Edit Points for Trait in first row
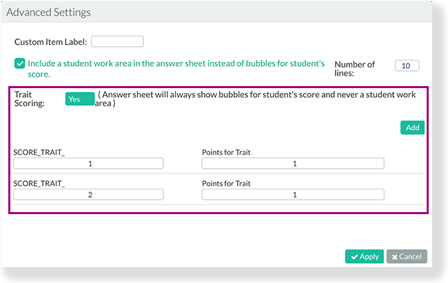 [x=293, y=163]
